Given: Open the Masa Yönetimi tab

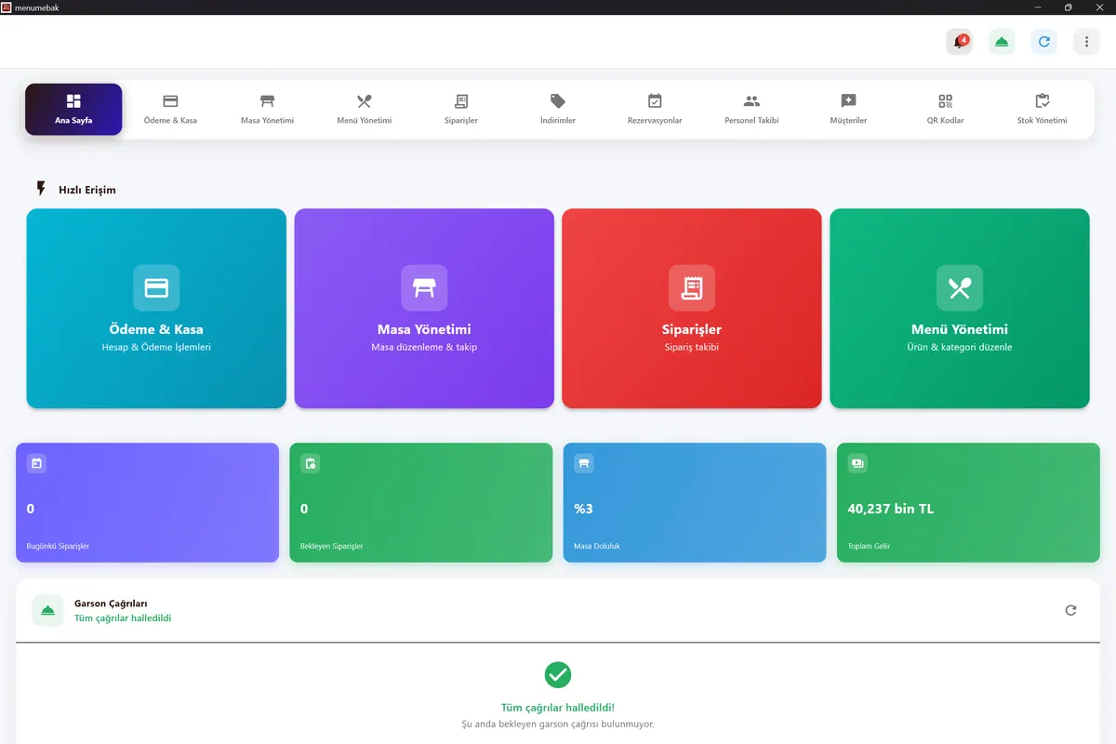Looking at the screenshot, I should pyautogui.click(x=267, y=110).
